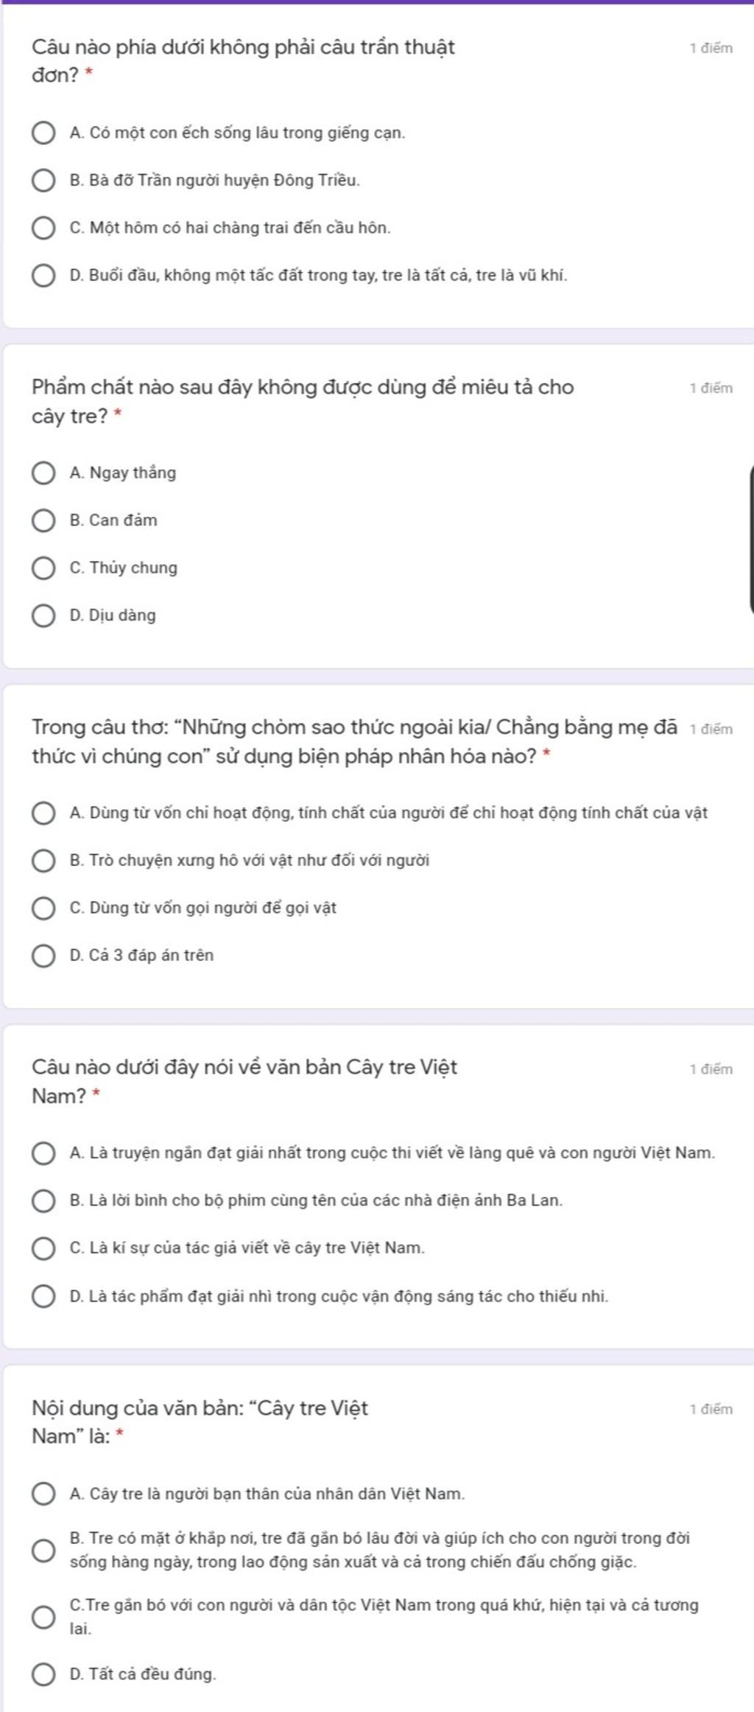754x1712 pixels.
Task: Pick C. Là kí sự của tác giả
Action: (43, 1248)
